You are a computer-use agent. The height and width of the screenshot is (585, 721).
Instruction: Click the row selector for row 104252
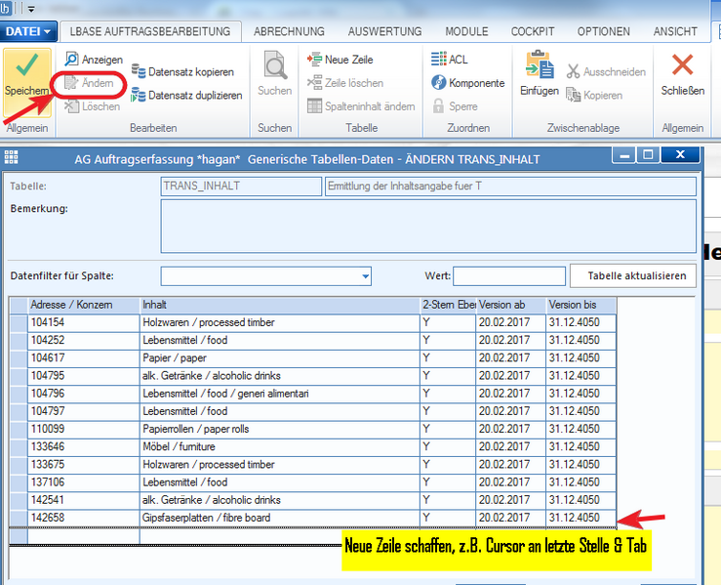pyautogui.click(x=19, y=341)
